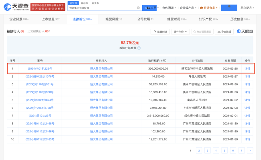Expand the 案件年份 year filter
Image resolution: width=261 pixels, height=160 pixels.
click(179, 32)
